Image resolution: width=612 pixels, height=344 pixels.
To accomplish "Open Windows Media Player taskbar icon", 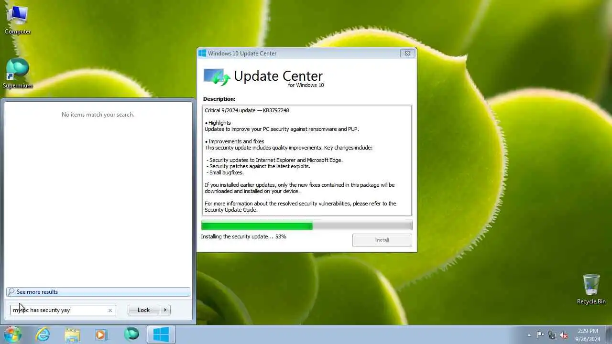I will click(101, 335).
